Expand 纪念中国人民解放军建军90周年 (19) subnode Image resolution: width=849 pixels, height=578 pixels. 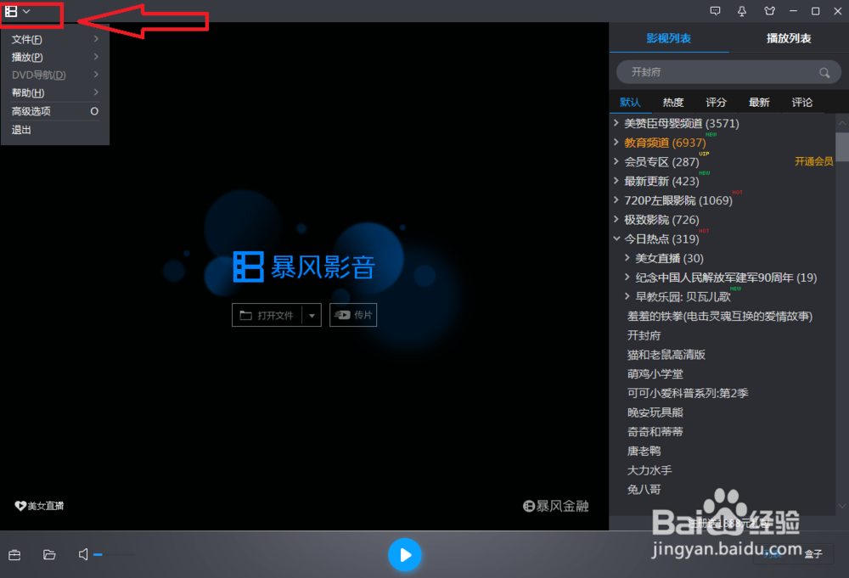(x=627, y=277)
